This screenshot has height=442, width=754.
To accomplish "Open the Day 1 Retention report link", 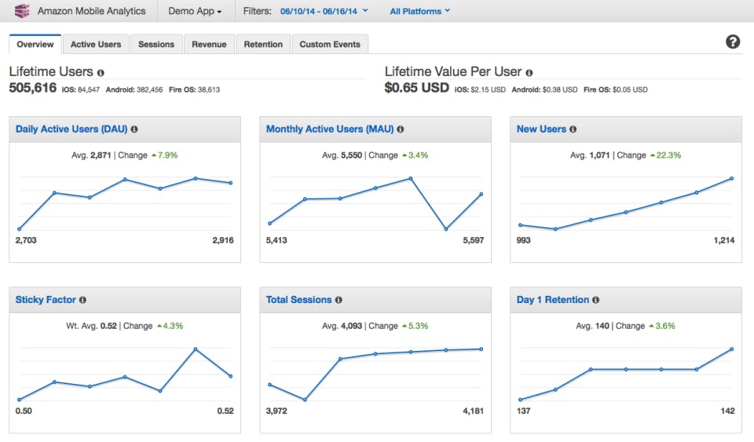I will 552,300.
